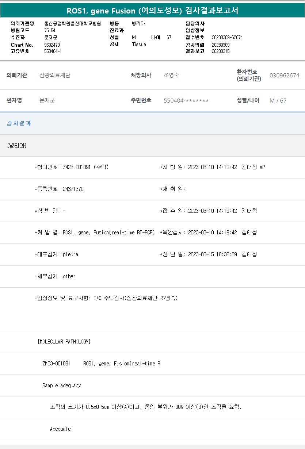The height and width of the screenshot is (449, 305).
Task: Click the request date 20230309
Action: 221,45
